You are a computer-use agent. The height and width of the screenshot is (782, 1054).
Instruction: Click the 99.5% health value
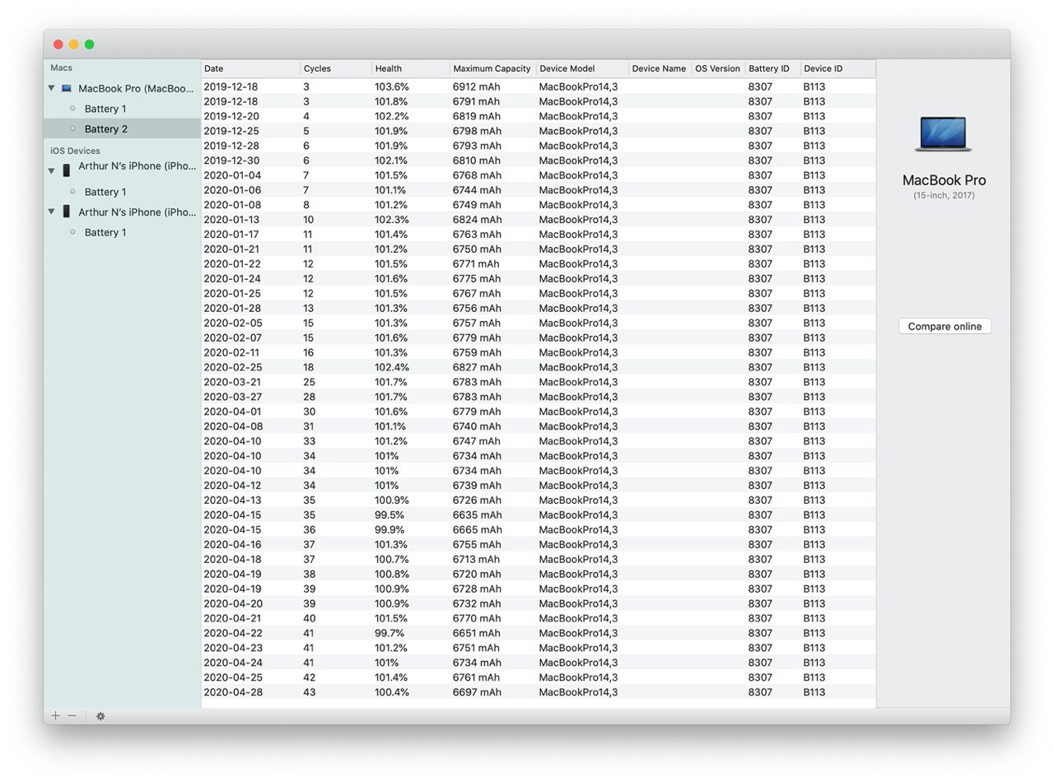389,515
